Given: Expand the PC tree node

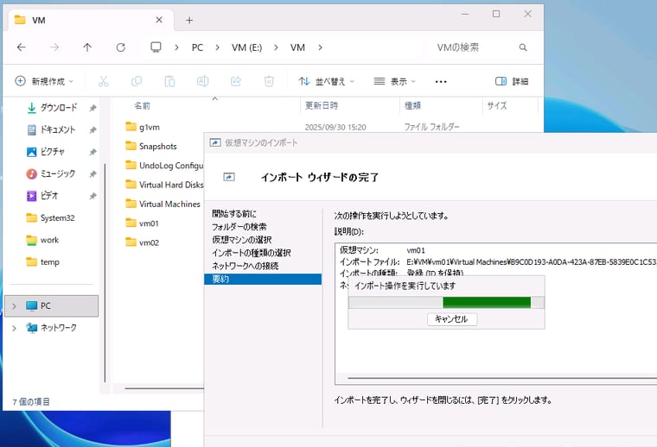Looking at the screenshot, I should point(14,306).
